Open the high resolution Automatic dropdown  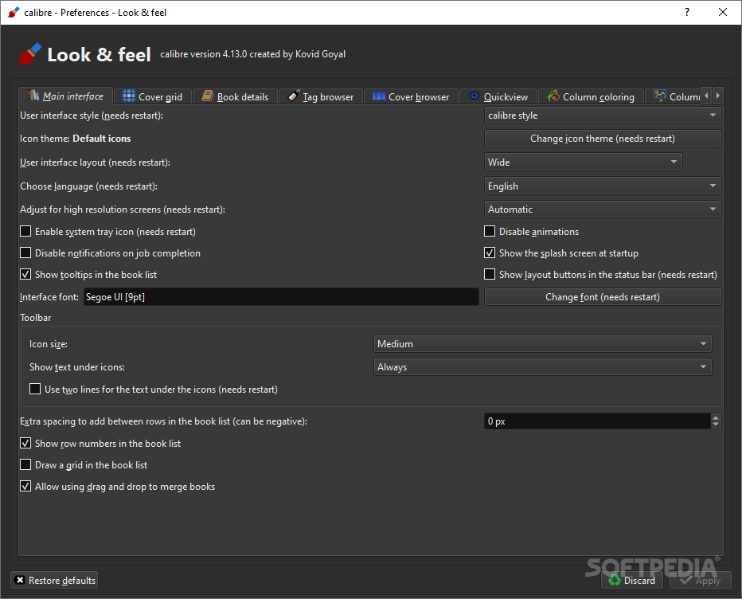tap(603, 209)
